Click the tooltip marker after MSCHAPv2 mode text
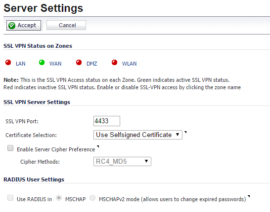The image size is (270, 212). click(248, 196)
